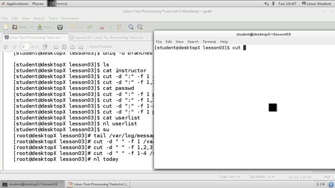Click the Print icon in gedit toolbar
The height and width of the screenshot is (188, 335).
(x=60, y=27)
